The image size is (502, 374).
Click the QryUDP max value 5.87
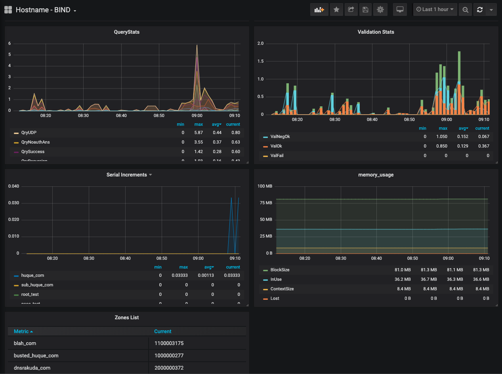click(x=199, y=132)
